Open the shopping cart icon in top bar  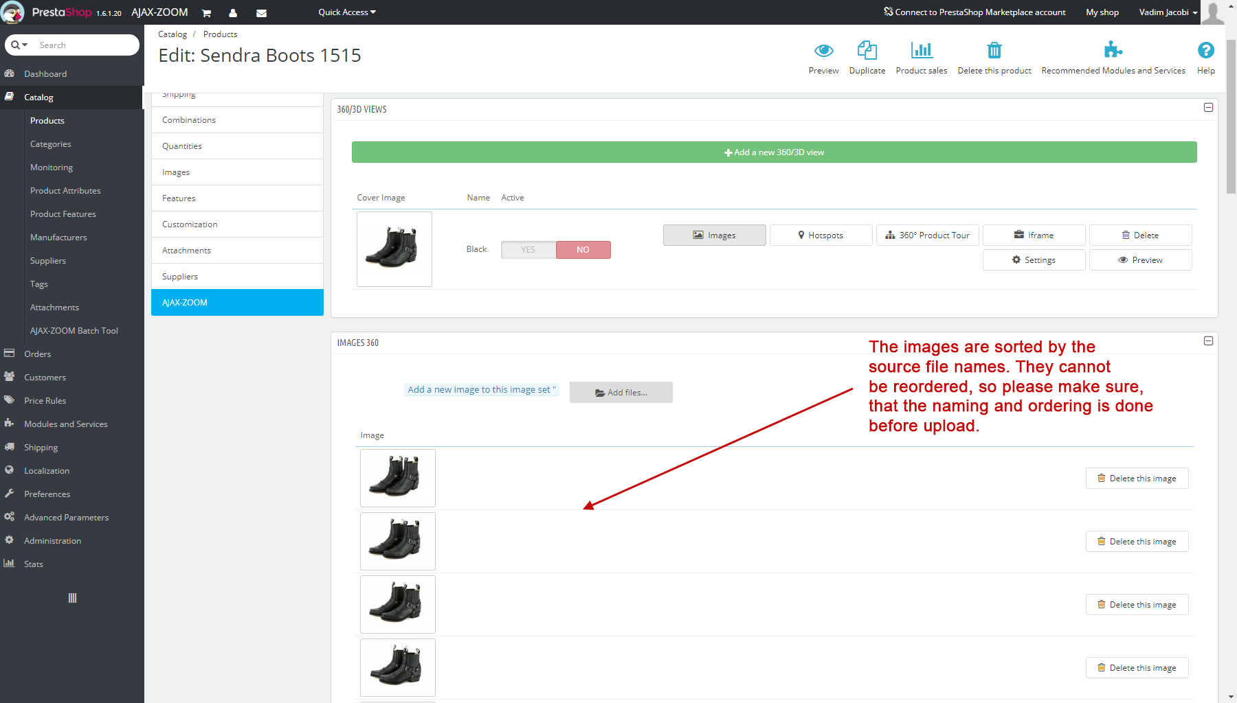tap(206, 13)
